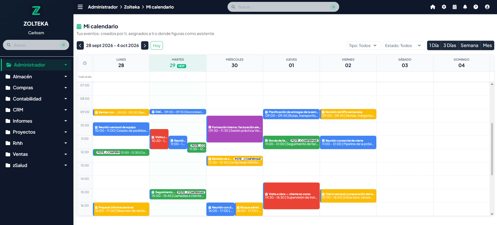Expand the Almacén sidebar folder
The image size is (497, 225).
36,77
